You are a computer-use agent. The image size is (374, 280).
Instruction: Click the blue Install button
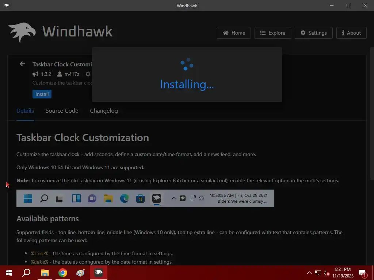click(x=42, y=94)
